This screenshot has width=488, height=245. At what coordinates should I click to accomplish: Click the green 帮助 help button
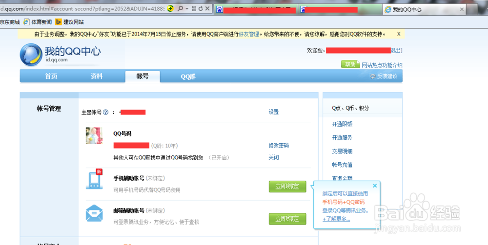pos(350,64)
